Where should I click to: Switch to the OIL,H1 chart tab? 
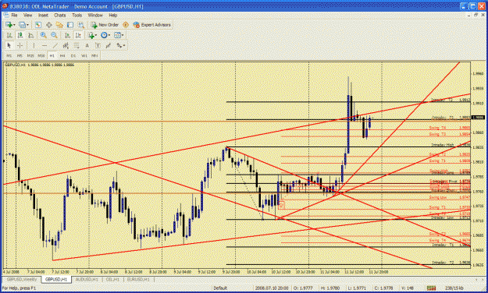click(x=112, y=279)
